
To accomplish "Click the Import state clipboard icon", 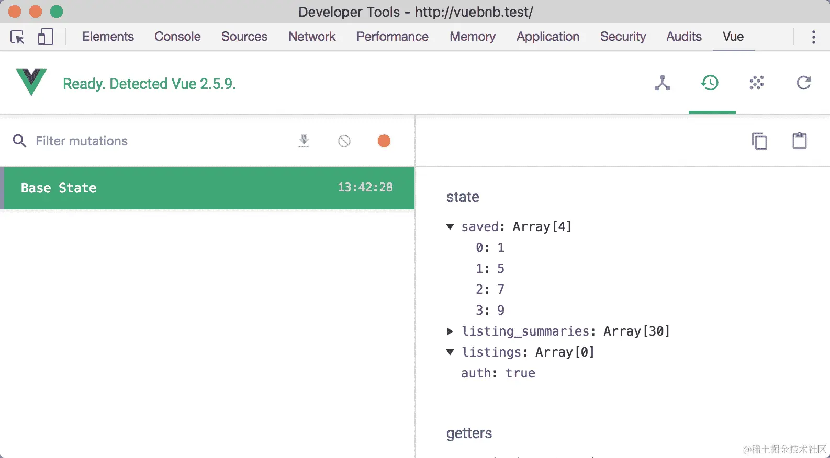I will [800, 141].
